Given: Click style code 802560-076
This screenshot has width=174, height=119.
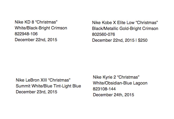Looking at the screenshot, I should [103, 34].
